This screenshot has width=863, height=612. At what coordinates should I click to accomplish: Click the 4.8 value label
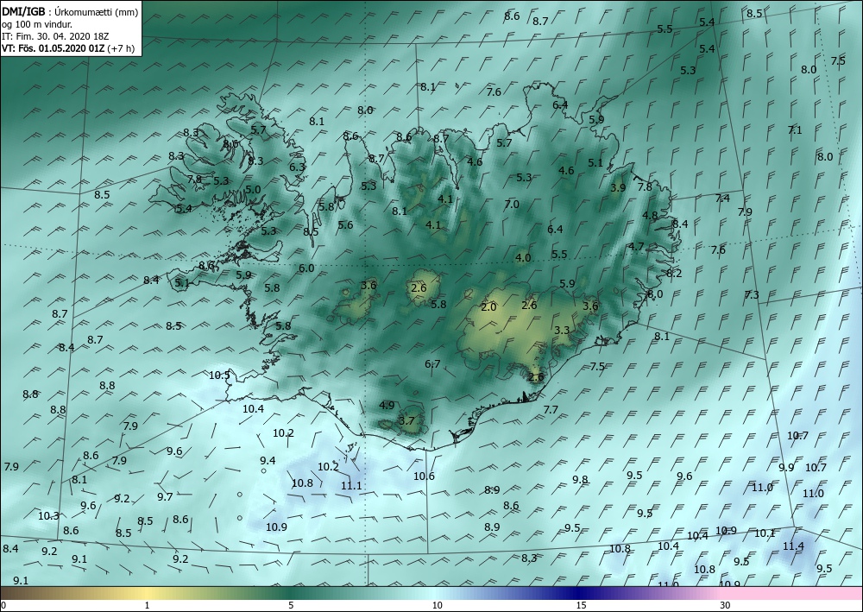click(x=650, y=215)
